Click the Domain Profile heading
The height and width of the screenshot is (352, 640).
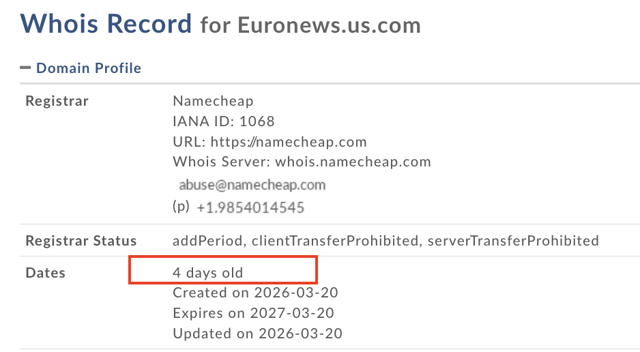[x=89, y=68]
